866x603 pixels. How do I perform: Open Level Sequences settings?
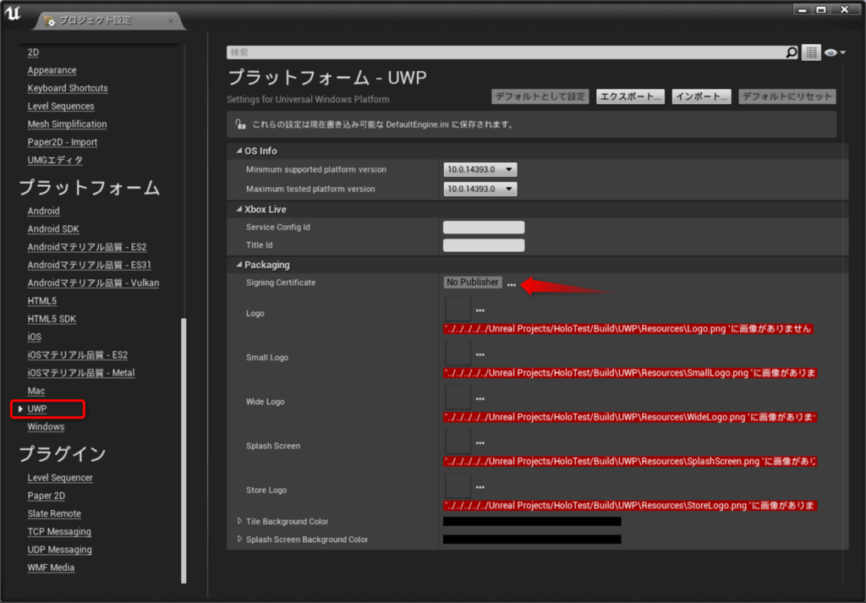(61, 107)
